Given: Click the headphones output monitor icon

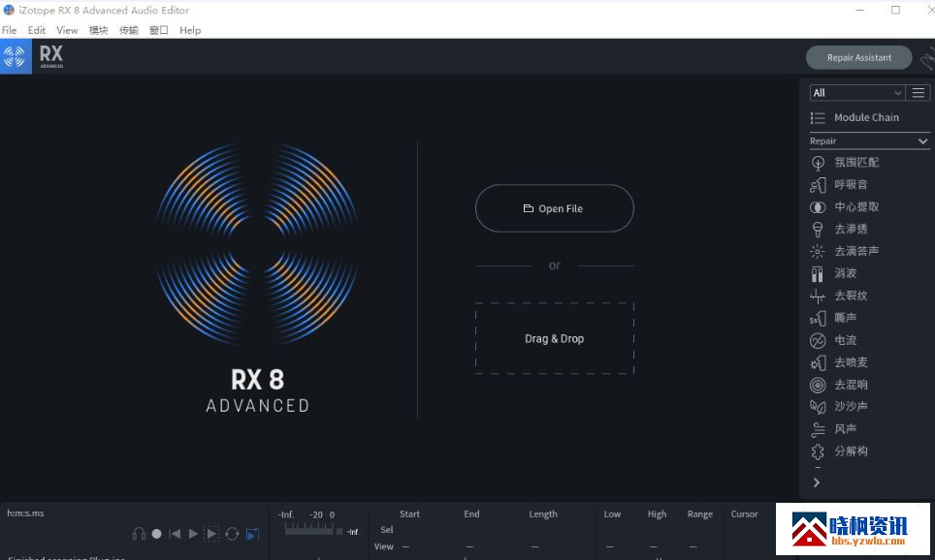Looking at the screenshot, I should coord(139,534).
